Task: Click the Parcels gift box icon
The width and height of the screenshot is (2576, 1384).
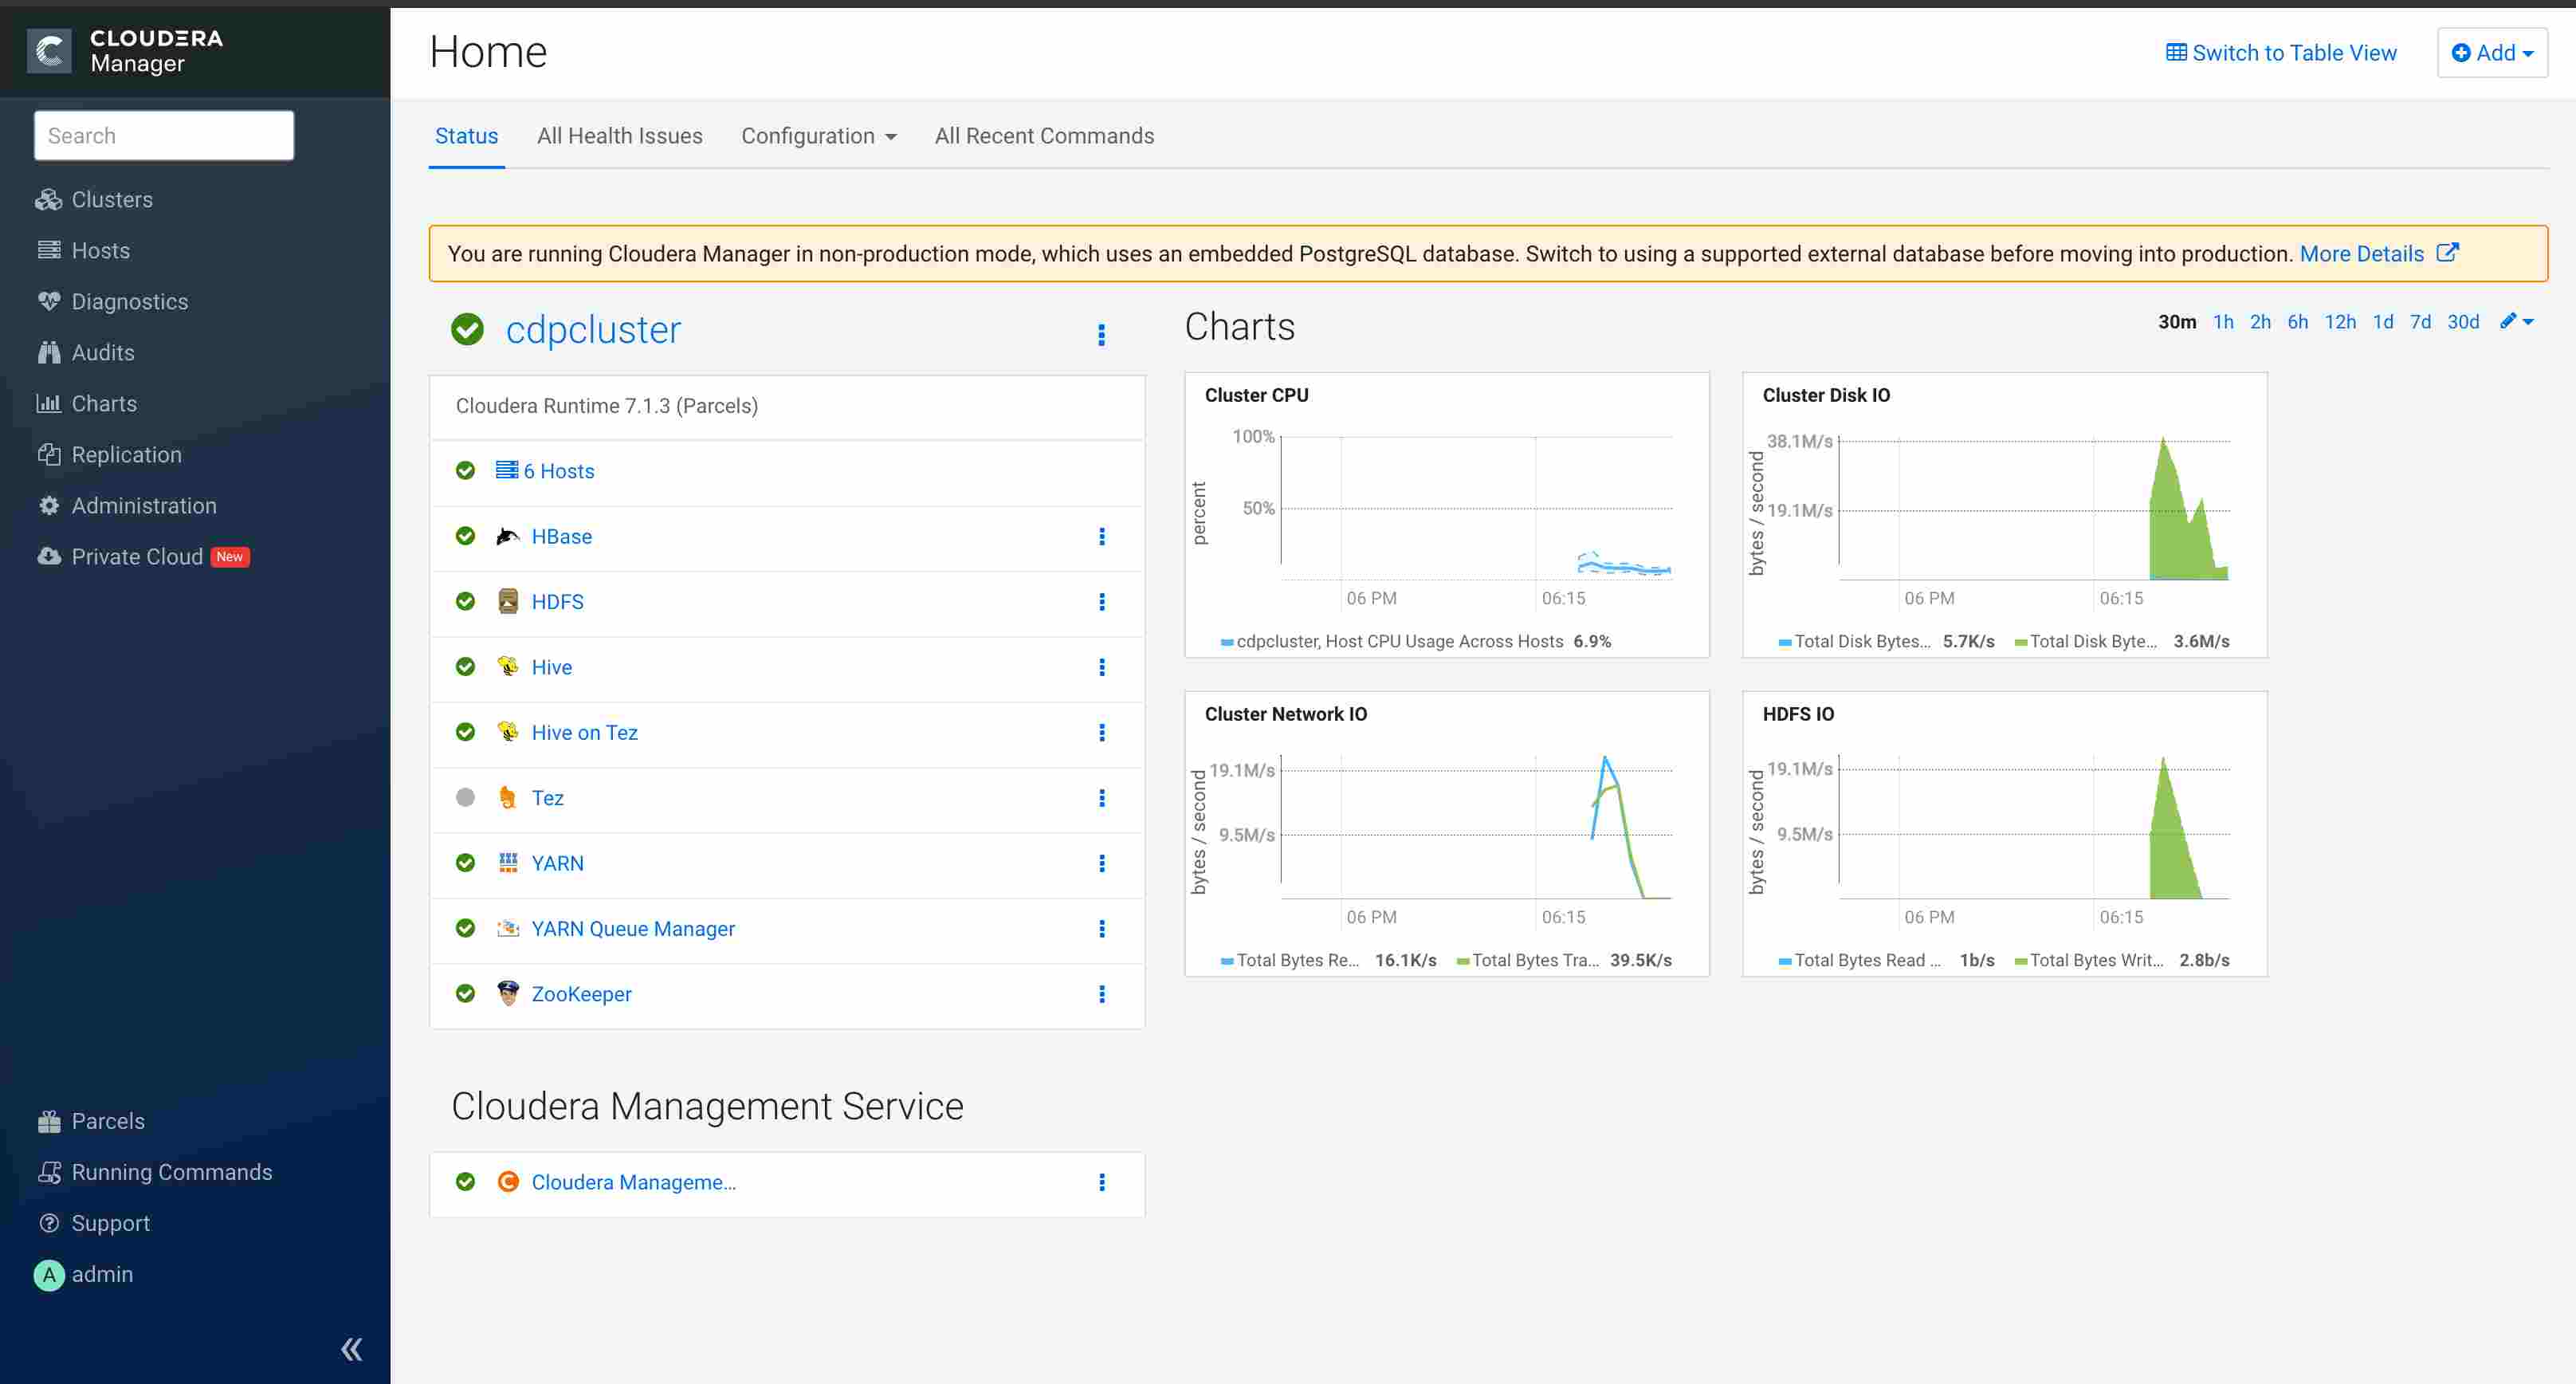Action: (x=49, y=1121)
